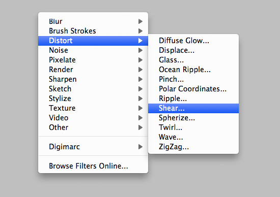This screenshot has width=280, height=197.
Task: Choose the Displace filter option
Action: 193,50
